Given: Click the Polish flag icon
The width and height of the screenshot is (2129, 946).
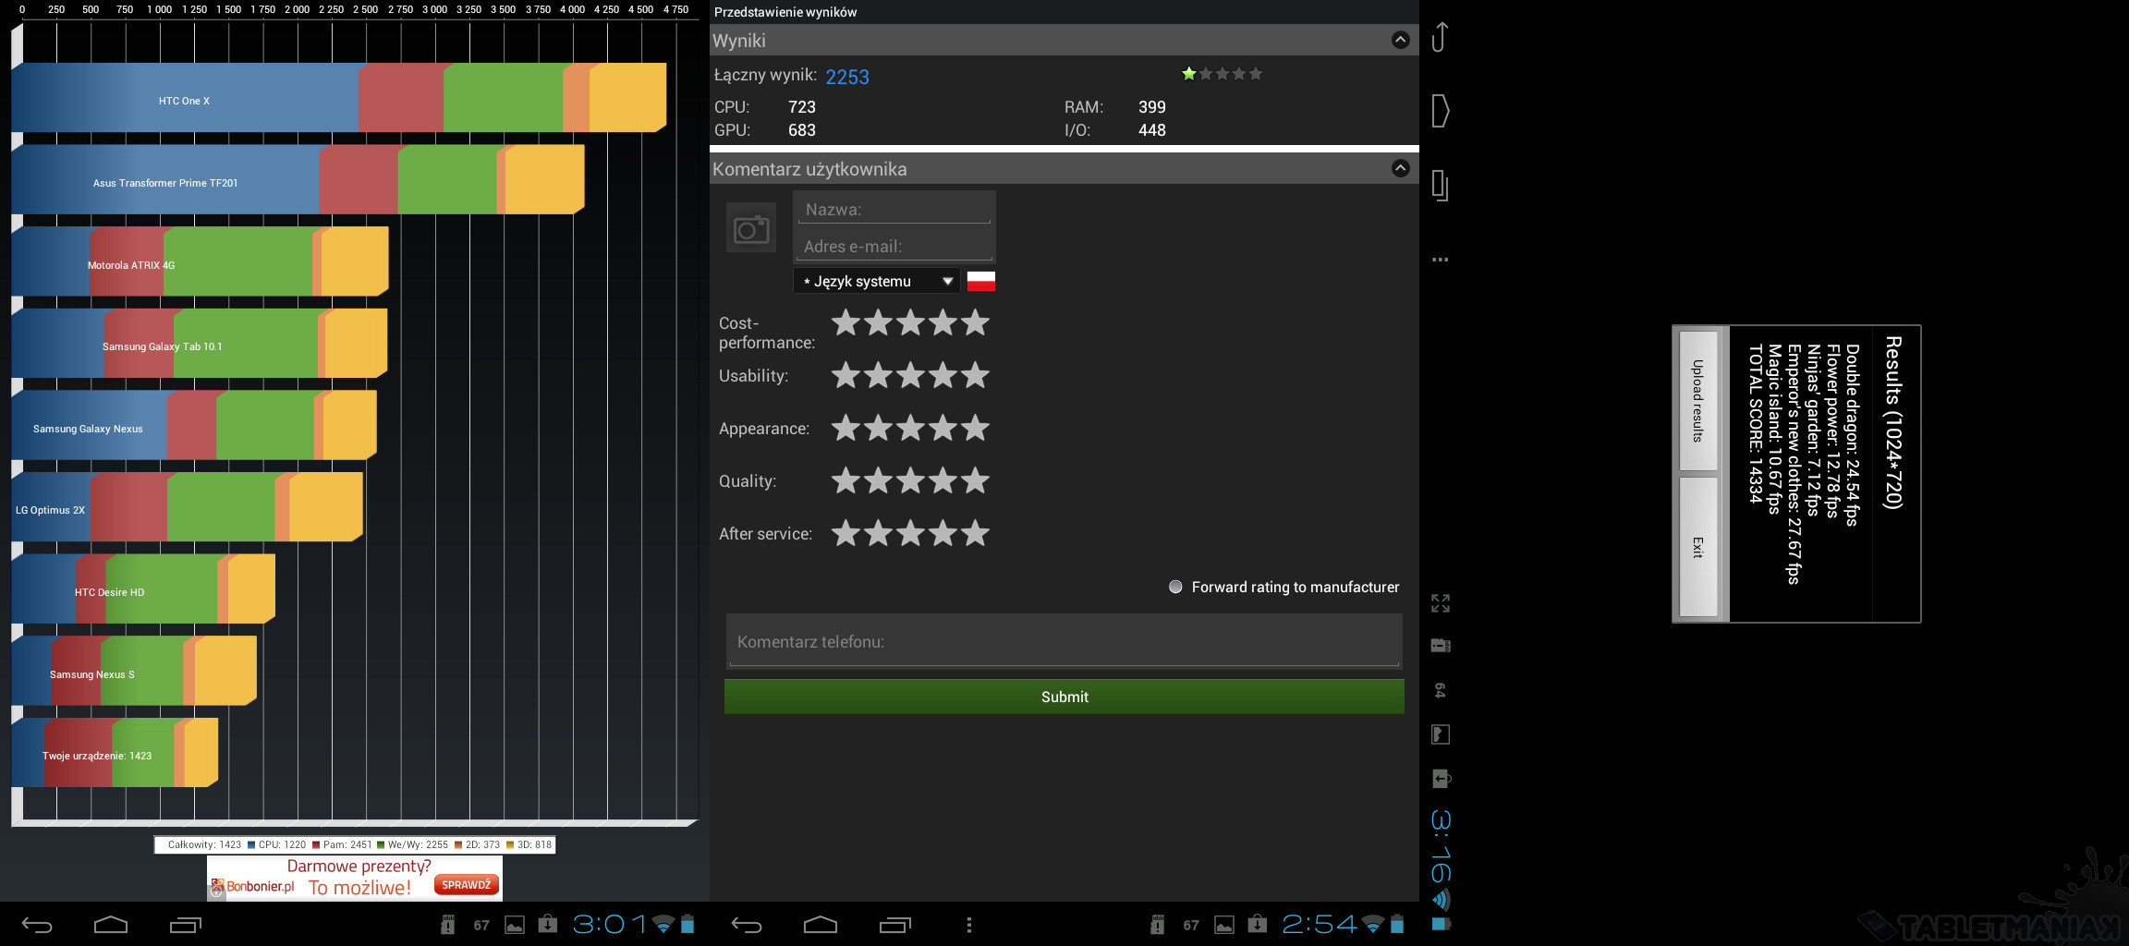Looking at the screenshot, I should tap(980, 281).
